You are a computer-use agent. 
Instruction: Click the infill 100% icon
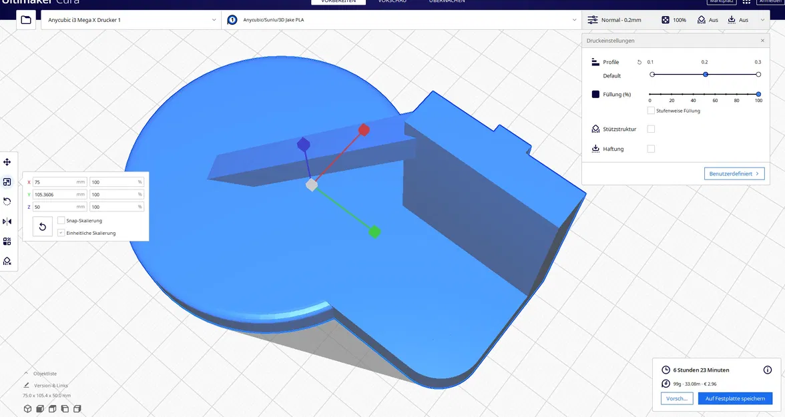pyautogui.click(x=666, y=20)
